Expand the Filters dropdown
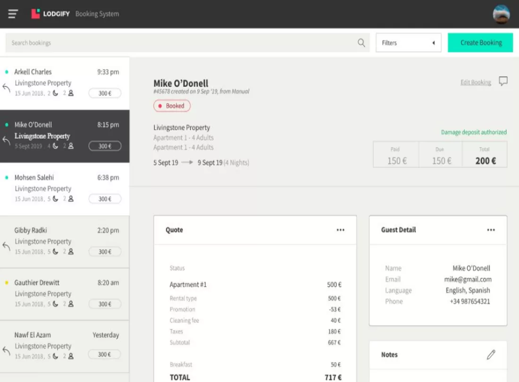This screenshot has height=382, width=519. pos(408,42)
